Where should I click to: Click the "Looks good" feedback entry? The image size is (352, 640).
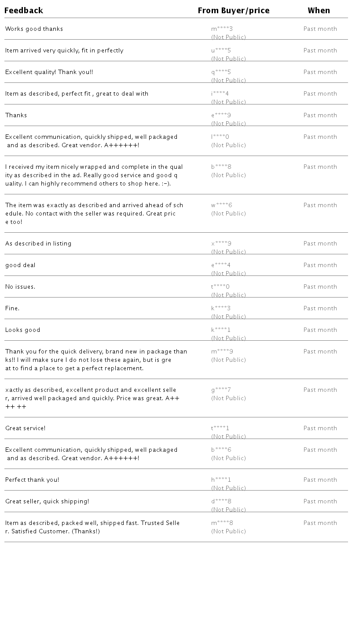22,330
